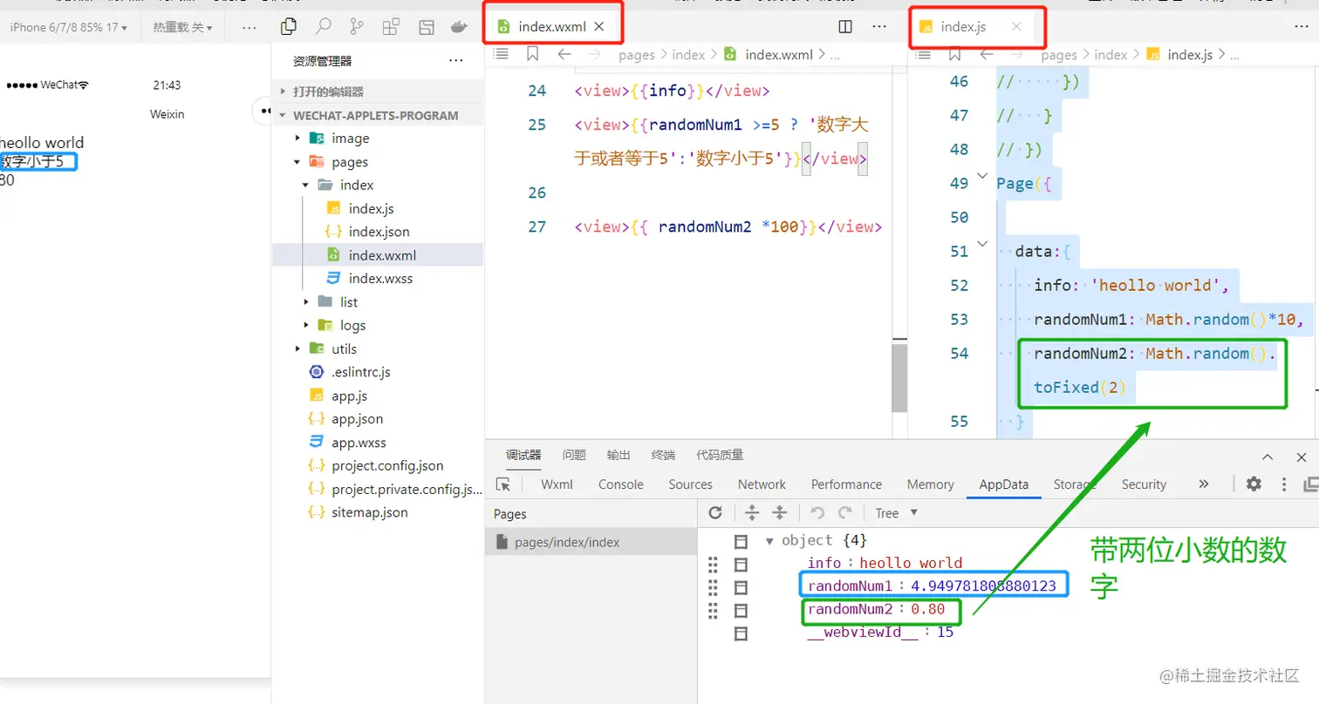Expand the 打开的编辑器 section

pyautogui.click(x=378, y=91)
